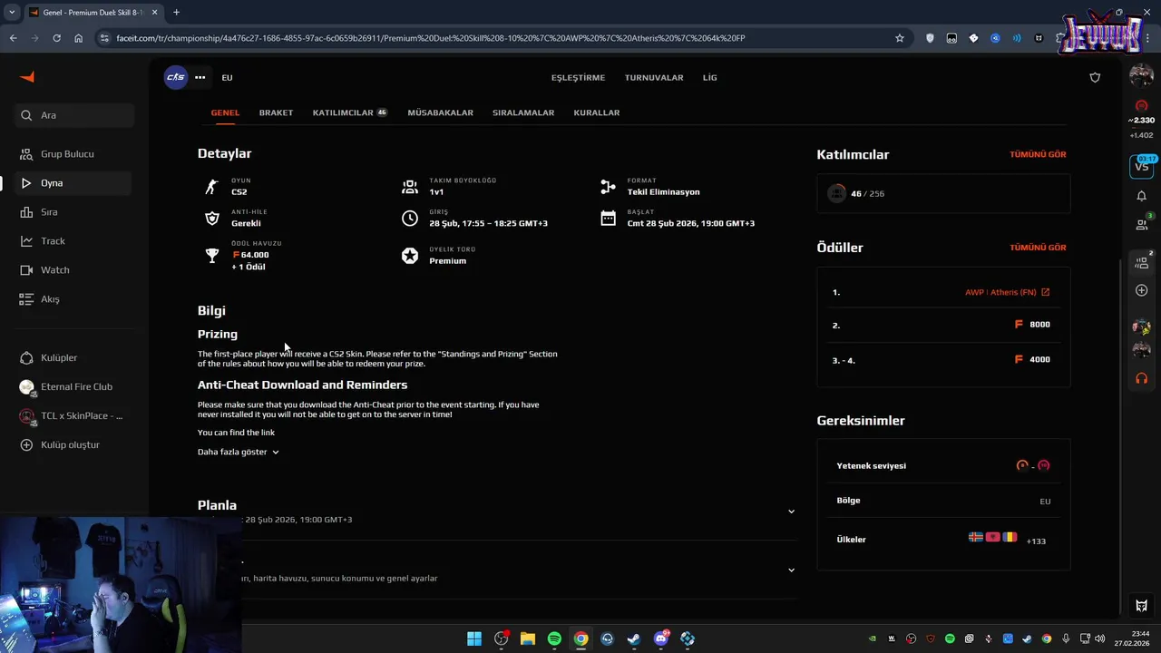
Task: Open Discord from the taskbar
Action: [661, 638]
